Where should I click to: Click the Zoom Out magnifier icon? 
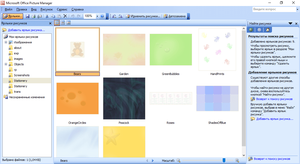click(178, 161)
